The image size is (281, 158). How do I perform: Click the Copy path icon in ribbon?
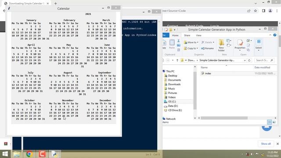point(179,45)
